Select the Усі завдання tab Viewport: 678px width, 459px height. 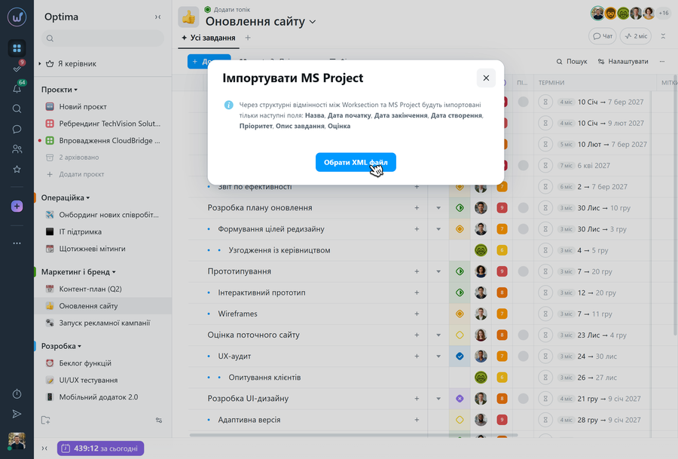(209, 38)
